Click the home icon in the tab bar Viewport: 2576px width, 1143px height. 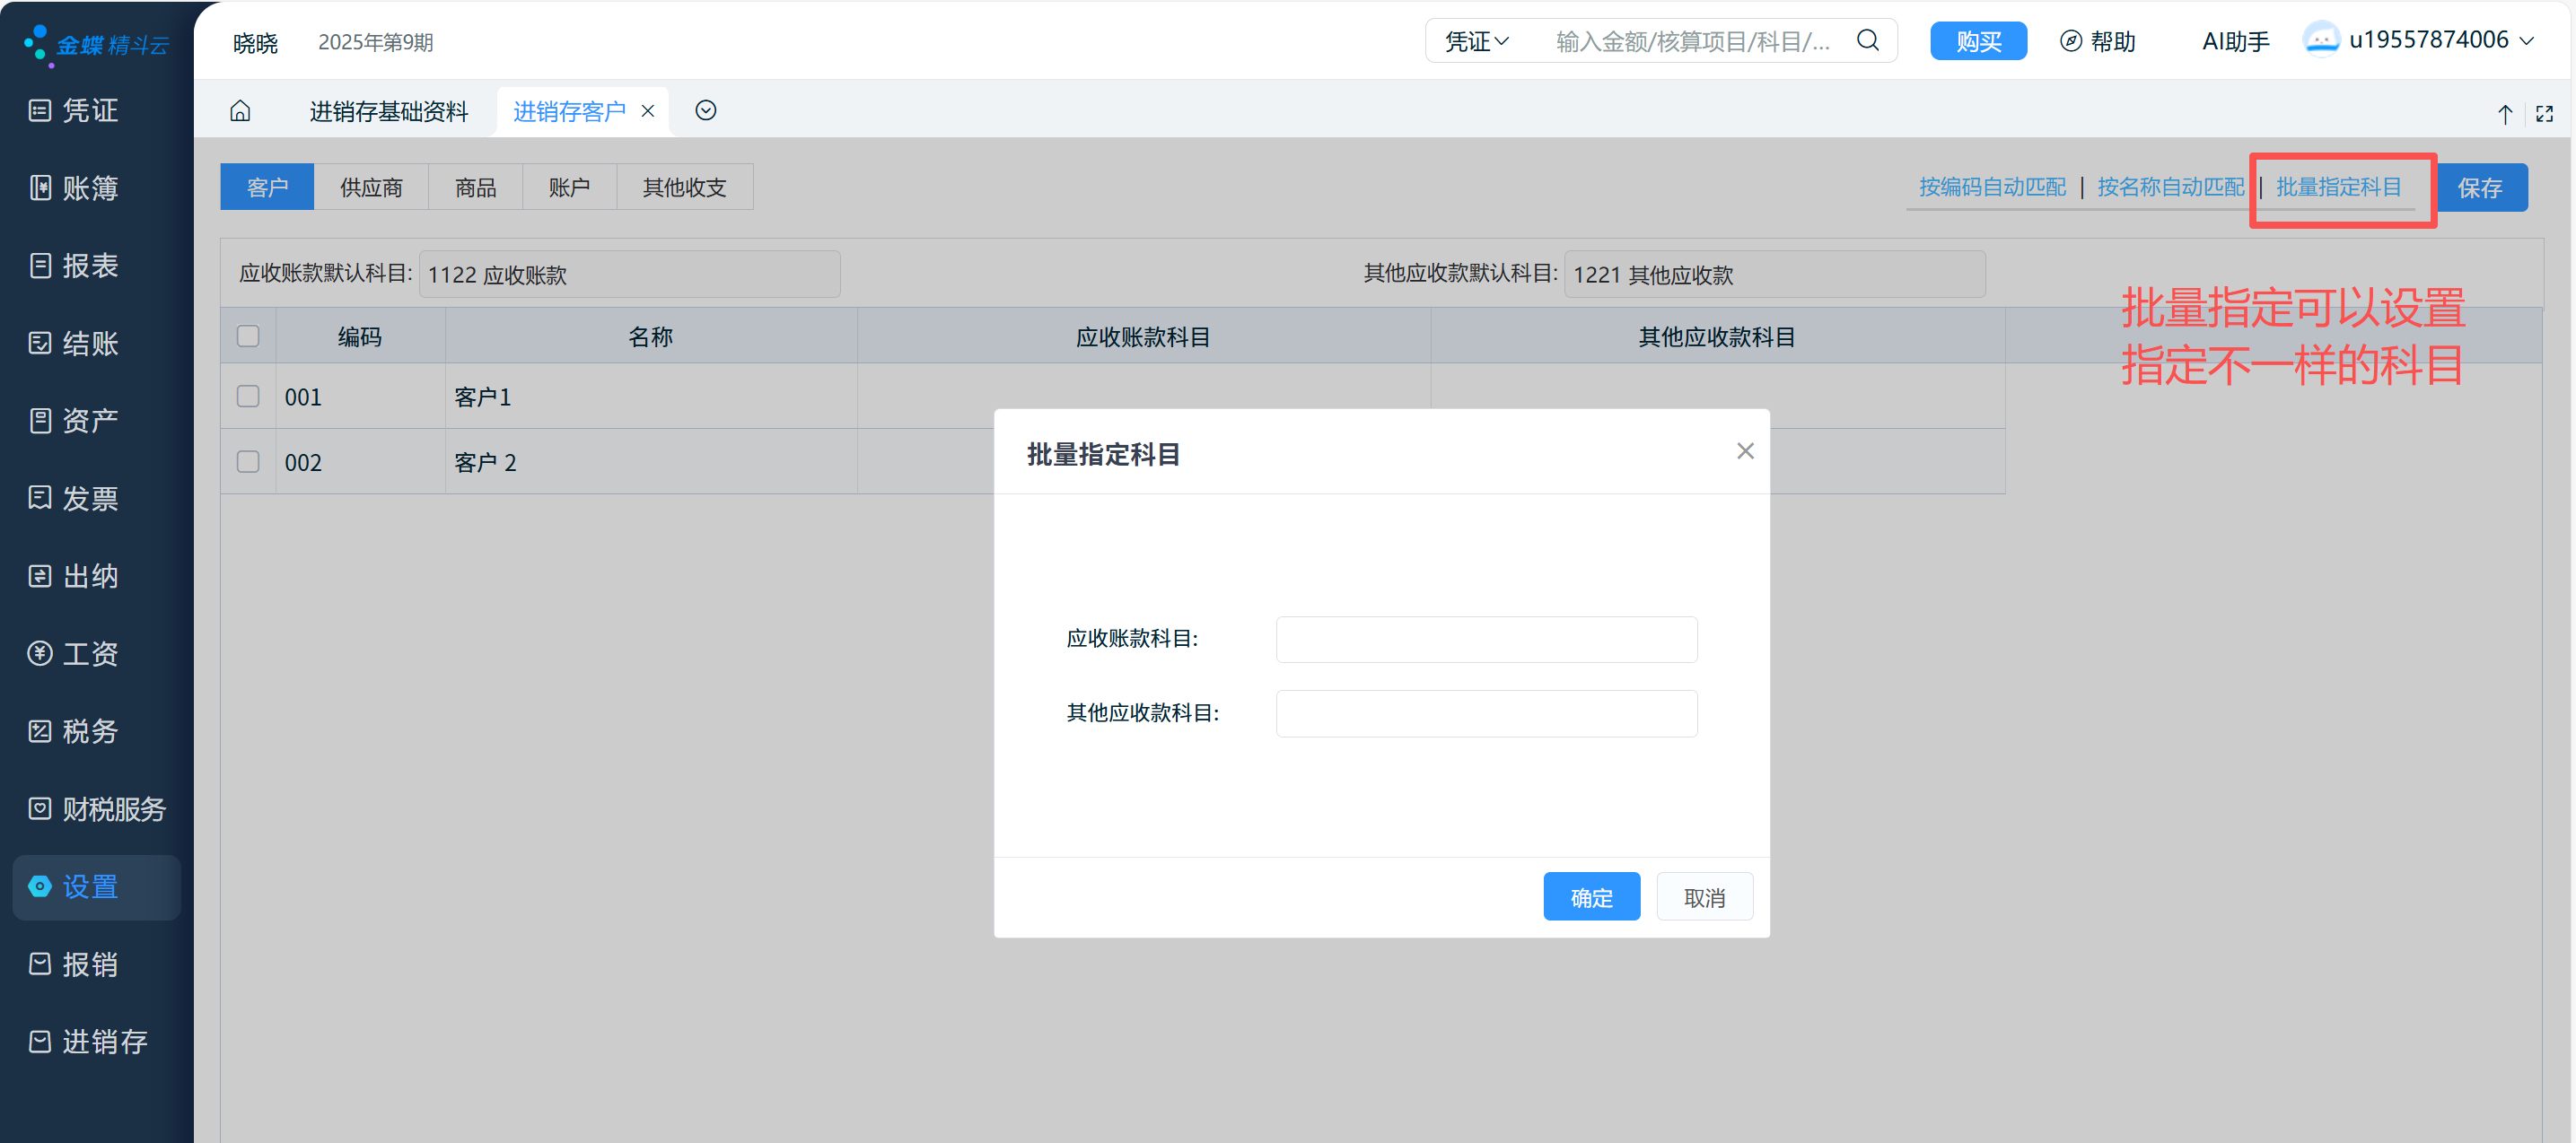click(x=240, y=111)
